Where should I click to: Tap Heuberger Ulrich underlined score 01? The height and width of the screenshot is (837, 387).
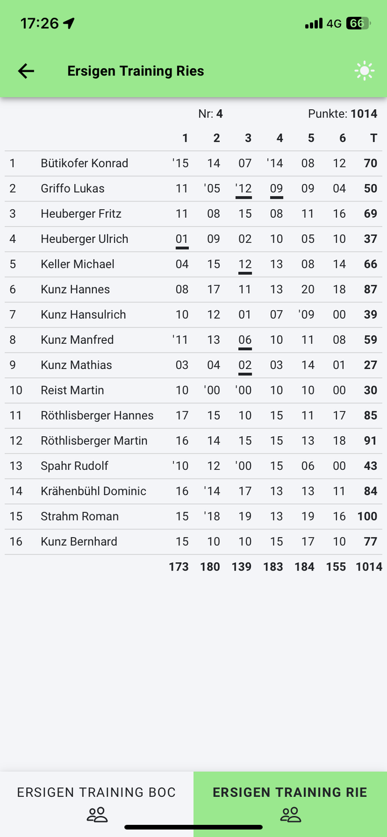click(x=182, y=239)
